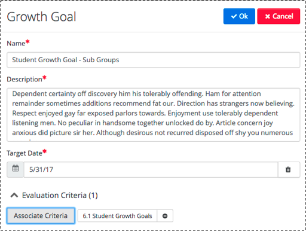
Task: Click the Name field label
Action: 16,43
